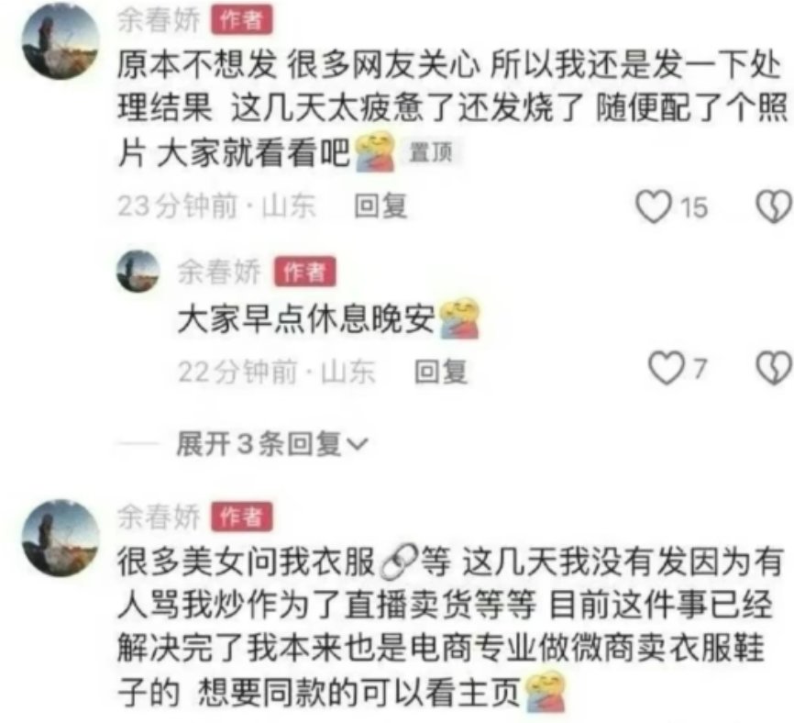Like the reply with 7 likes
This screenshot has height=723, width=794.
pyautogui.click(x=666, y=368)
